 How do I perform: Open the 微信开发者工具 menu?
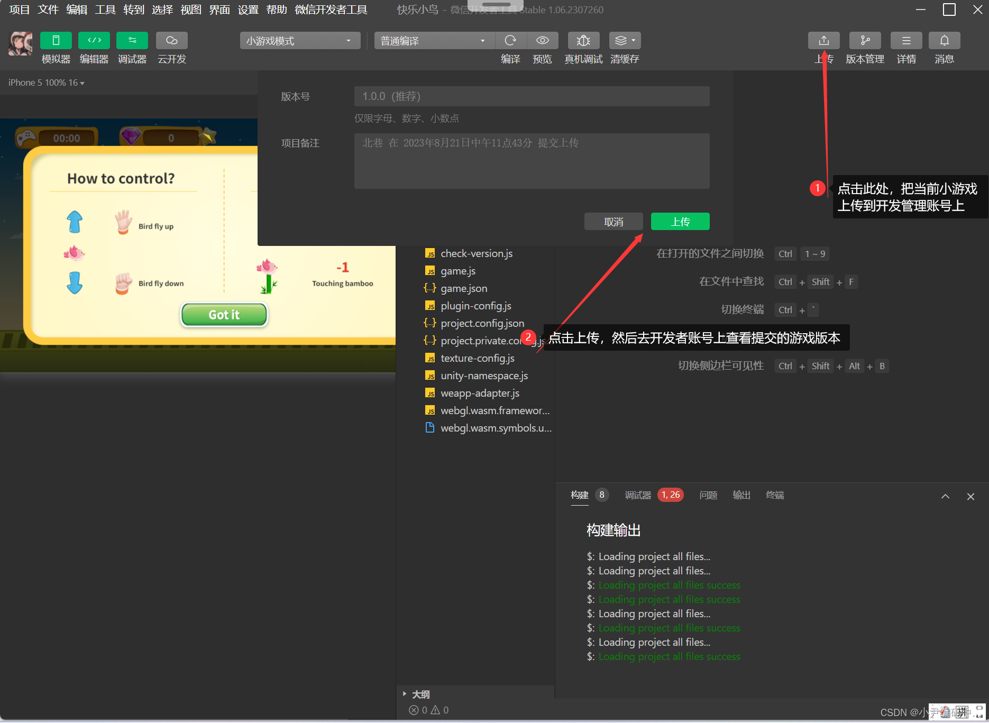click(x=331, y=10)
